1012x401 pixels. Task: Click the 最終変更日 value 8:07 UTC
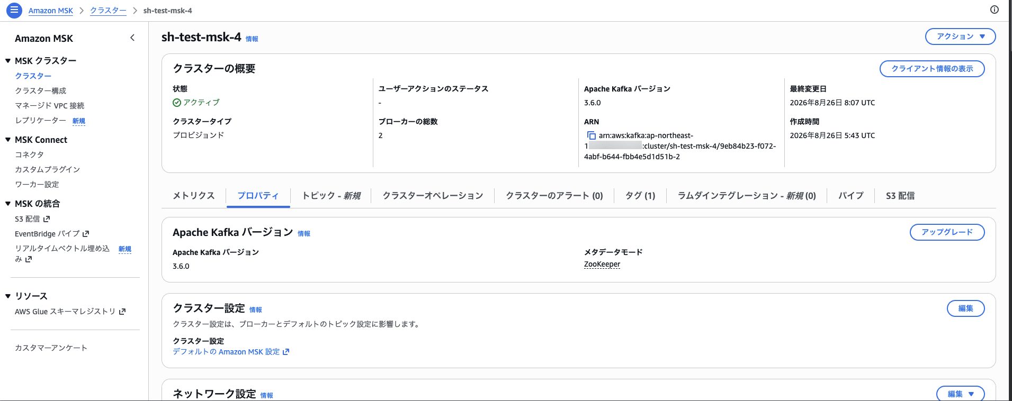pyautogui.click(x=832, y=103)
